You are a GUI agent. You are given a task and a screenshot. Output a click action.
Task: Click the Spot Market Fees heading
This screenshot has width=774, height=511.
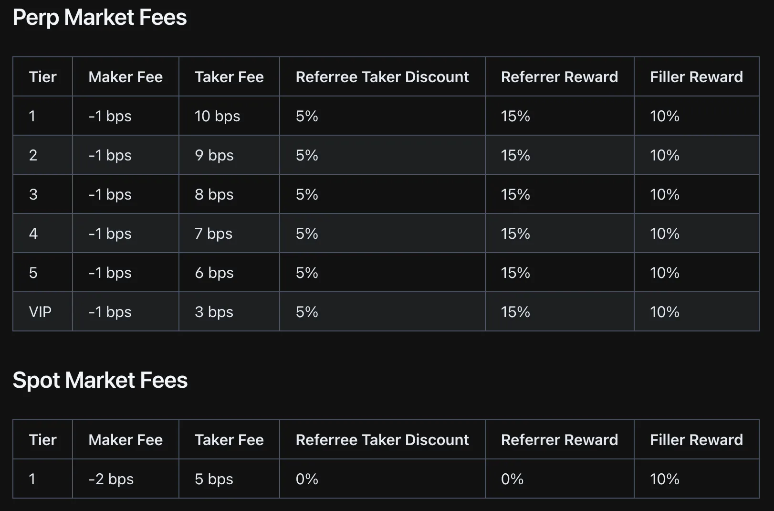coord(100,381)
